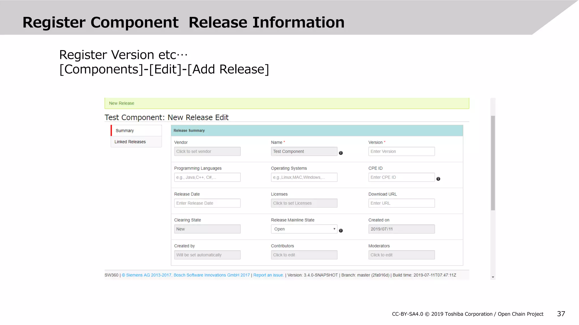
Task: Click the 'Build time: 2019-07-11T07:47:11Z' footer text
Action: [x=424, y=275]
